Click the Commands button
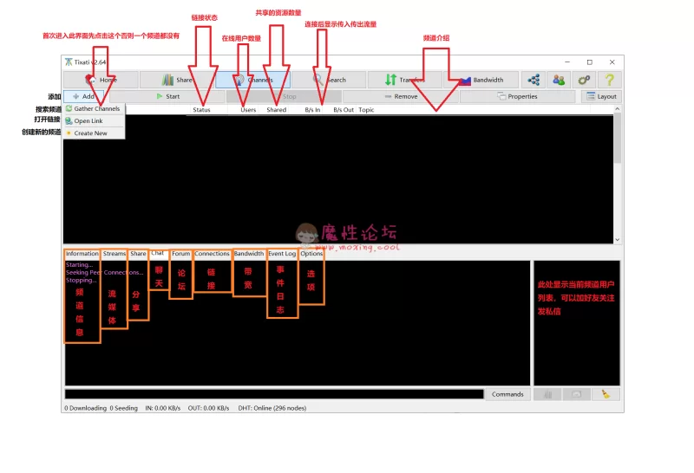Viewport: 694px width, 473px height. [507, 394]
